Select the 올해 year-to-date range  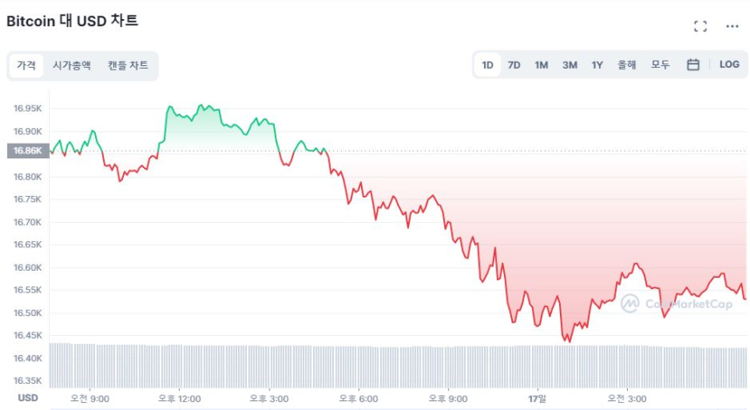[627, 64]
